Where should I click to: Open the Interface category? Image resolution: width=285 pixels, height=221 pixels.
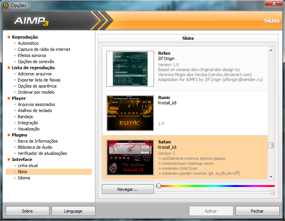(22, 160)
